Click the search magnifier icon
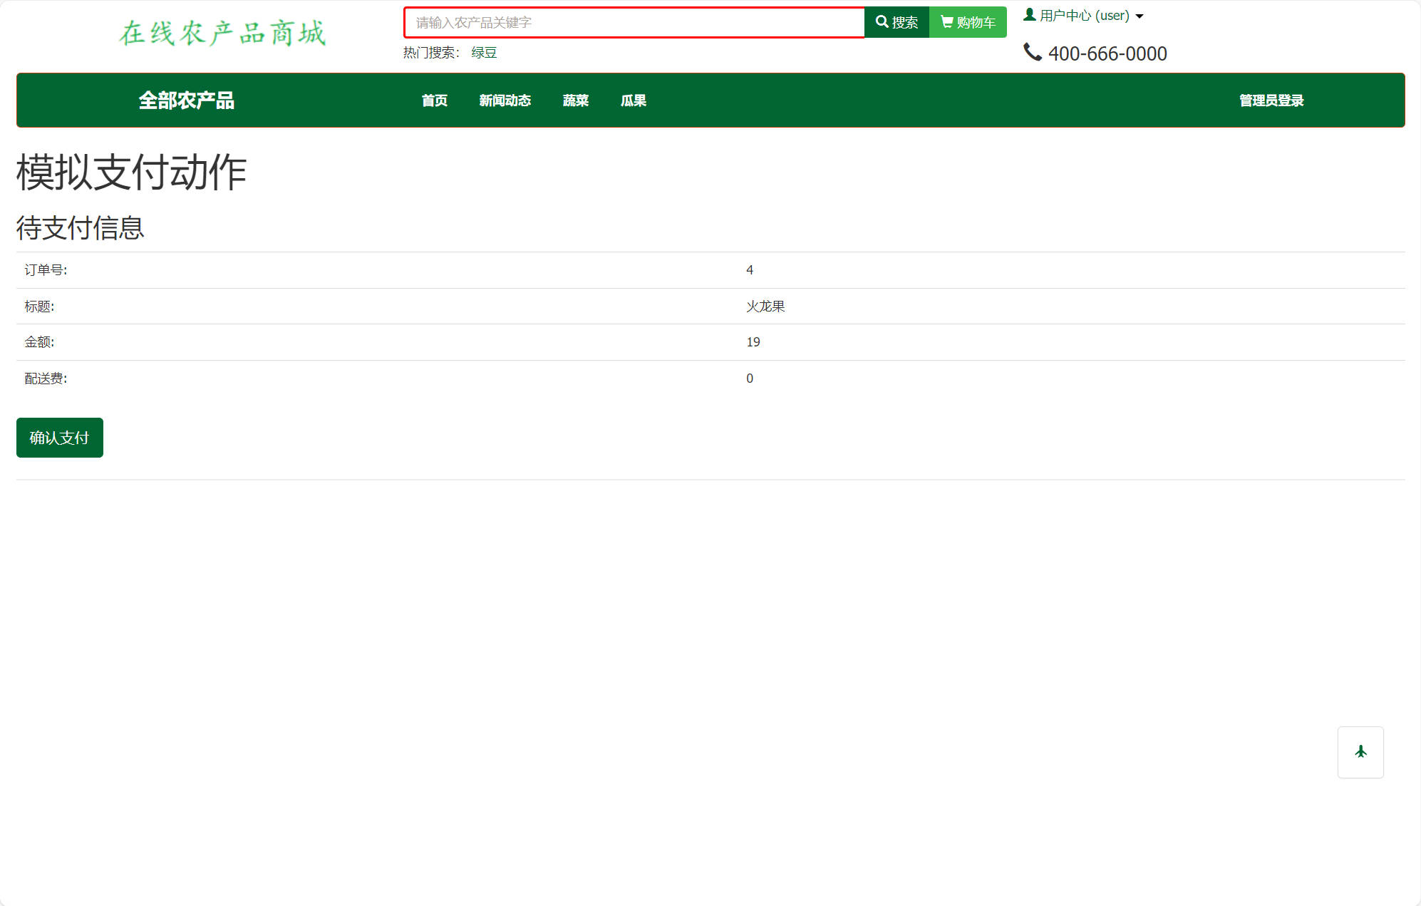Image resolution: width=1421 pixels, height=906 pixels. pyautogui.click(x=882, y=22)
